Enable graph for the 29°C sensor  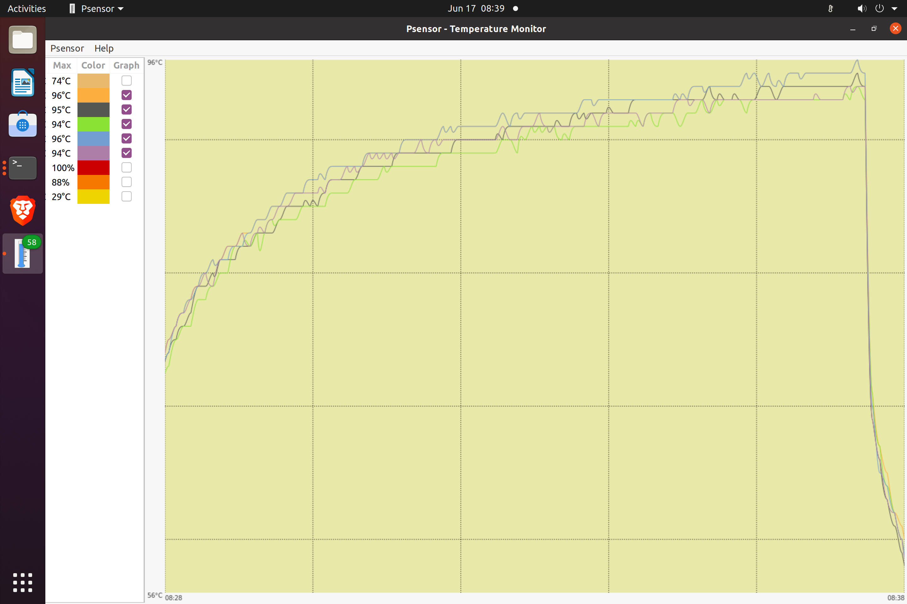pos(127,196)
